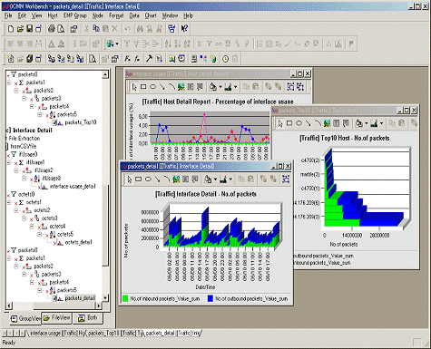The height and width of the screenshot is (349, 431).
Task: Select rectangle tool in interface usage chart window
Action: pyautogui.click(x=143, y=87)
